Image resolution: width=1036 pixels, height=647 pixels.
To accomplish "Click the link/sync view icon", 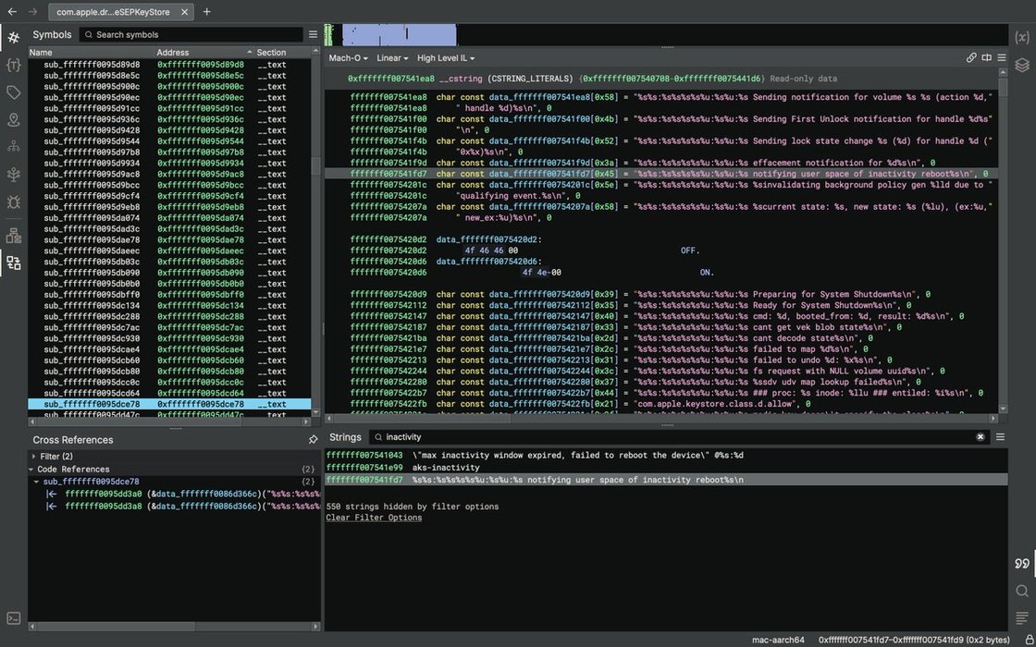I will (x=971, y=57).
